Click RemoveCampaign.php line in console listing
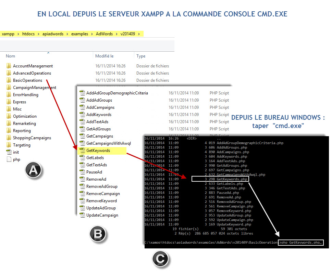Image resolution: width=331 pixels, height=271 pixels. point(199,206)
